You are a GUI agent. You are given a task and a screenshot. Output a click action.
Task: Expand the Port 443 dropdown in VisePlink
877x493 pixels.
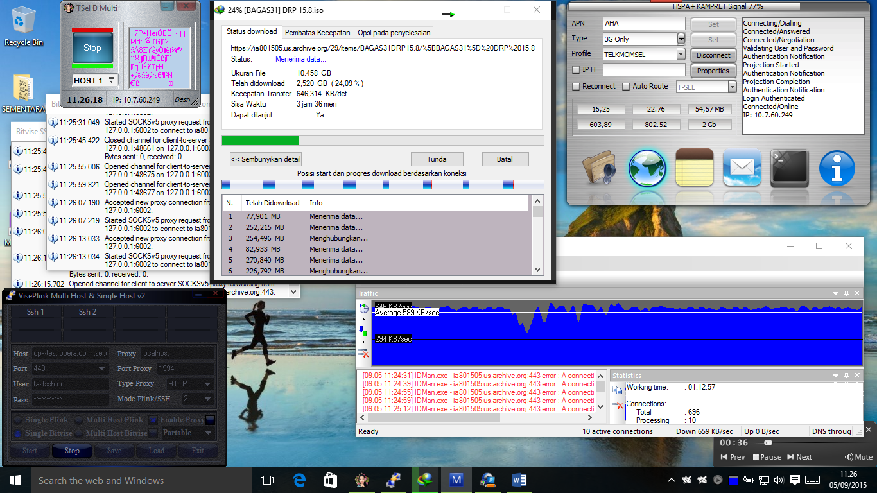(101, 368)
